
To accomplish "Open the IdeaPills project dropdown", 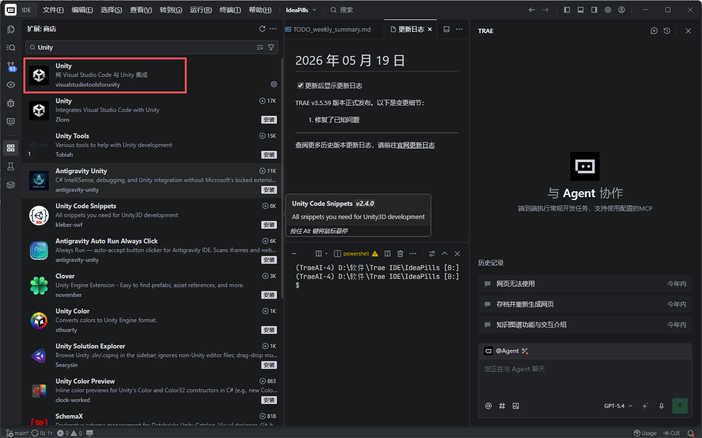I will coord(301,10).
